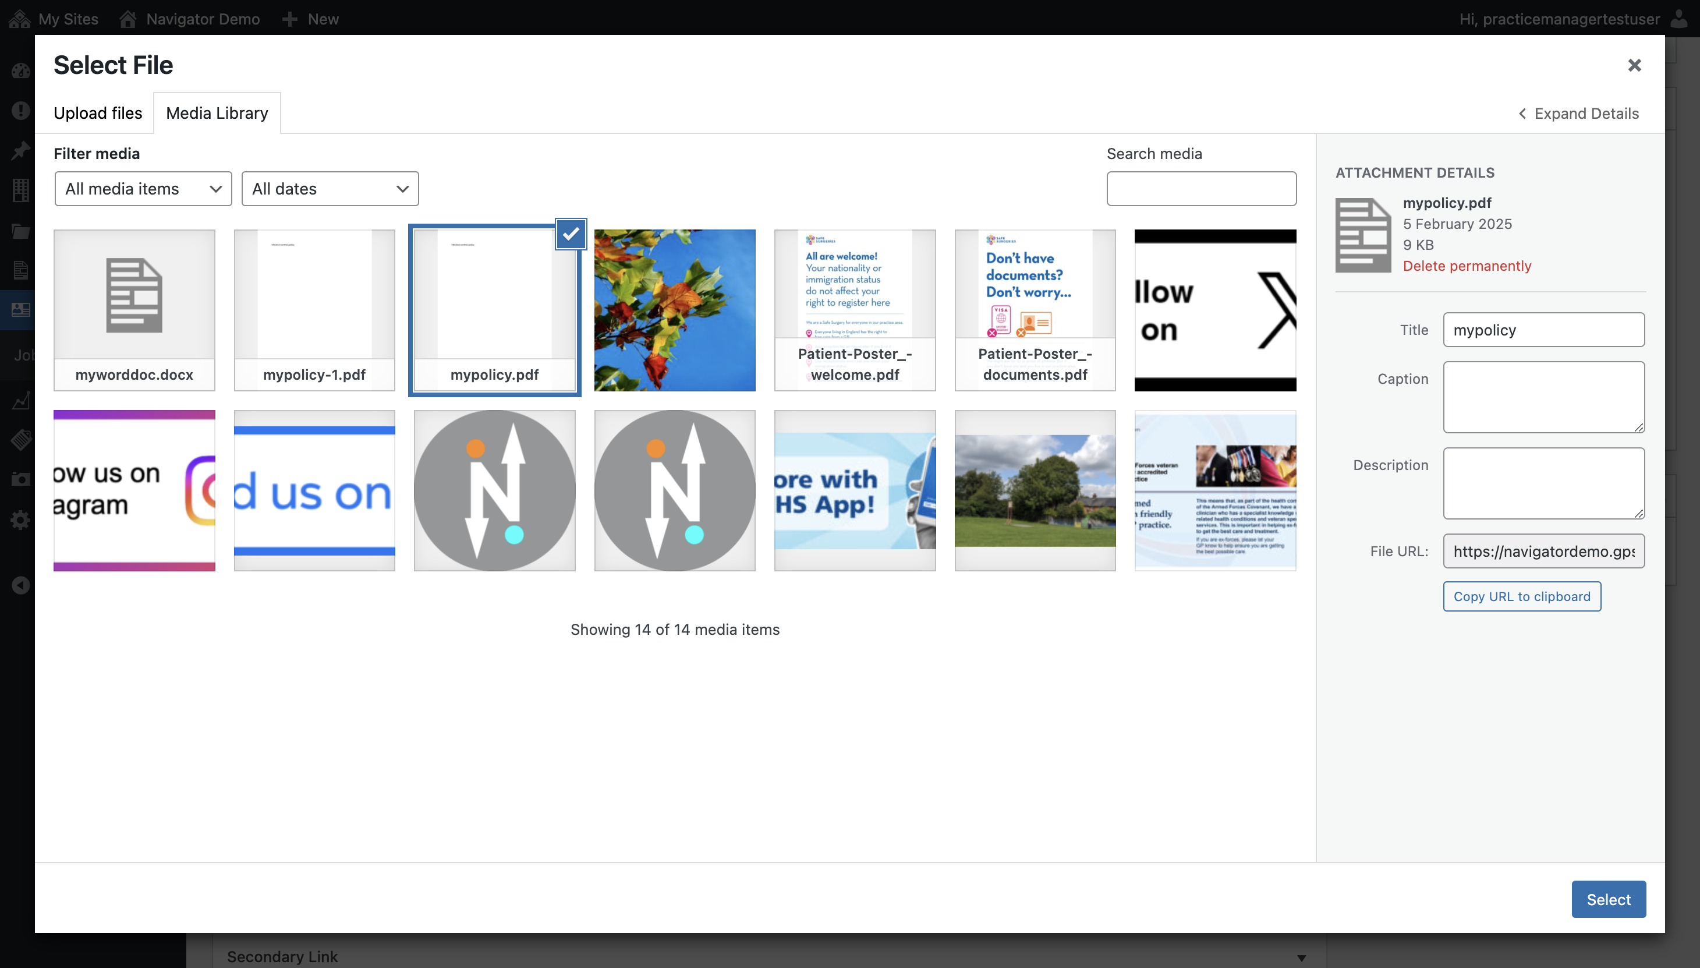Click the blue Select button
1700x968 pixels.
coord(1608,899)
